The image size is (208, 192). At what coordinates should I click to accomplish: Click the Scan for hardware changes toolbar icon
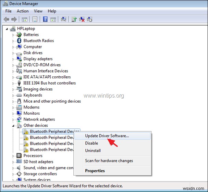tap(63, 20)
